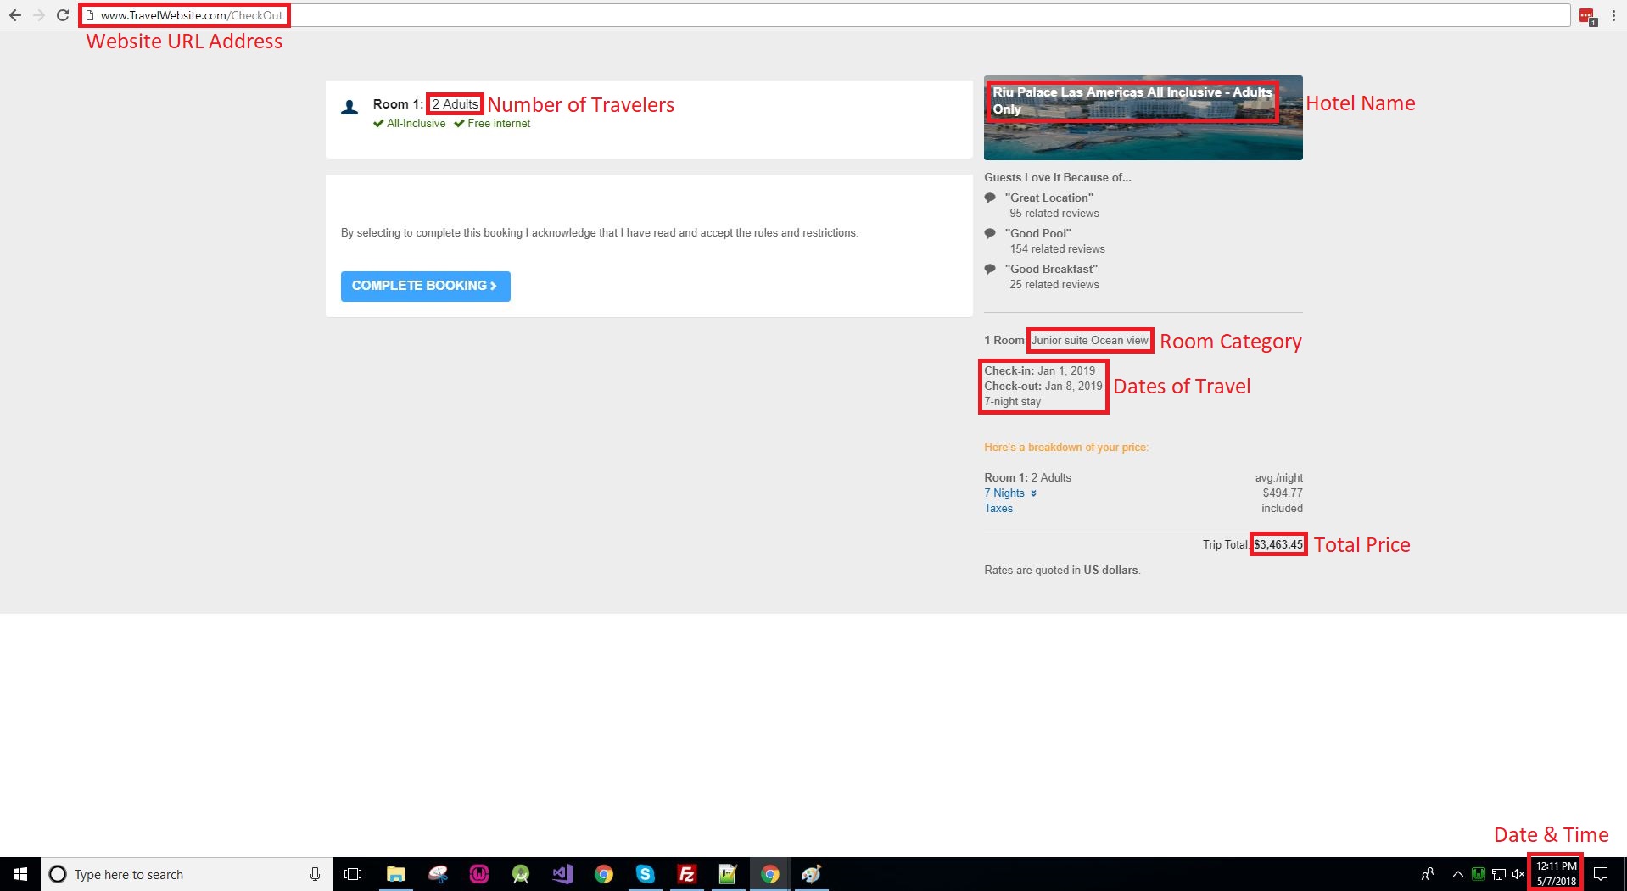Open FileZilla from the taskbar
Viewport: 1627px width, 891px height.
tap(686, 874)
